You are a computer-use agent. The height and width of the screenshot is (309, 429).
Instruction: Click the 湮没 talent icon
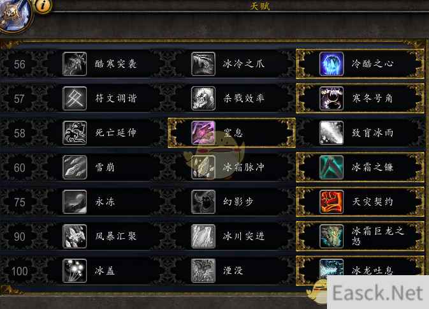203,271
